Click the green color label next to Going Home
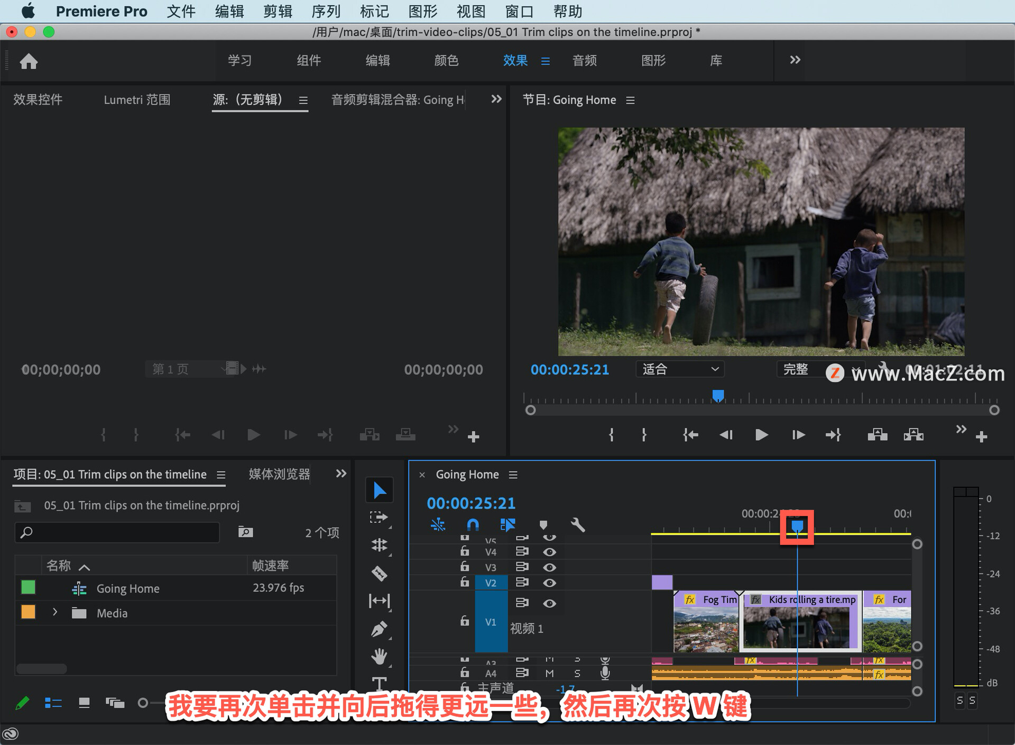 [x=28, y=587]
